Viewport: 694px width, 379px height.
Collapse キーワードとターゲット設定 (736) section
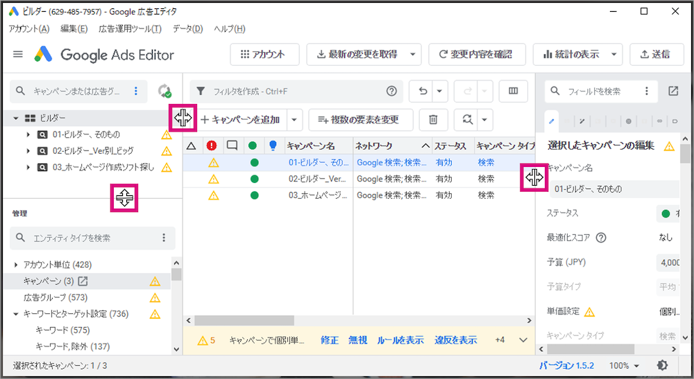pos(16,314)
